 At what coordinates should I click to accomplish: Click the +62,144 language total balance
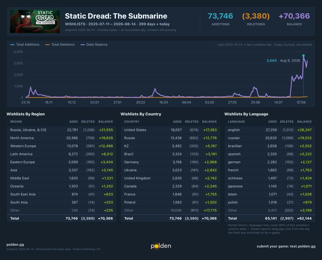click(304, 219)
